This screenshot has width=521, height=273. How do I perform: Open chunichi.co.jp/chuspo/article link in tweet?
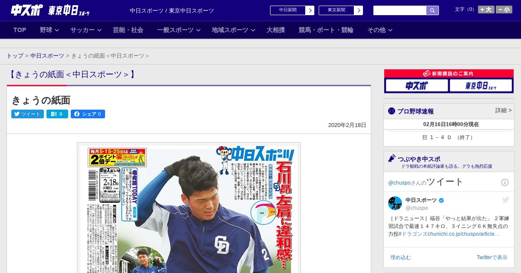coord(463,234)
